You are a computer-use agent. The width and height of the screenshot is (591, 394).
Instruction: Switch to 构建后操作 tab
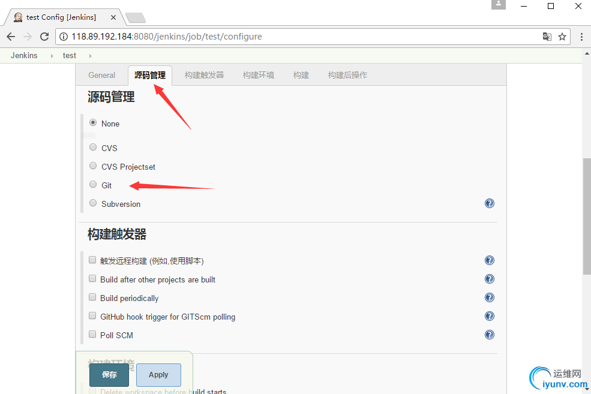point(347,75)
